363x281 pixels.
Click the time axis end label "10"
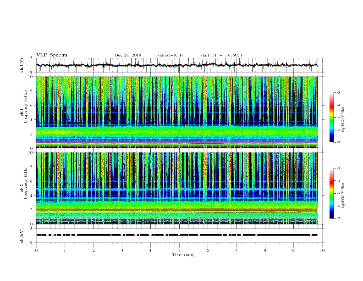pos(322,250)
